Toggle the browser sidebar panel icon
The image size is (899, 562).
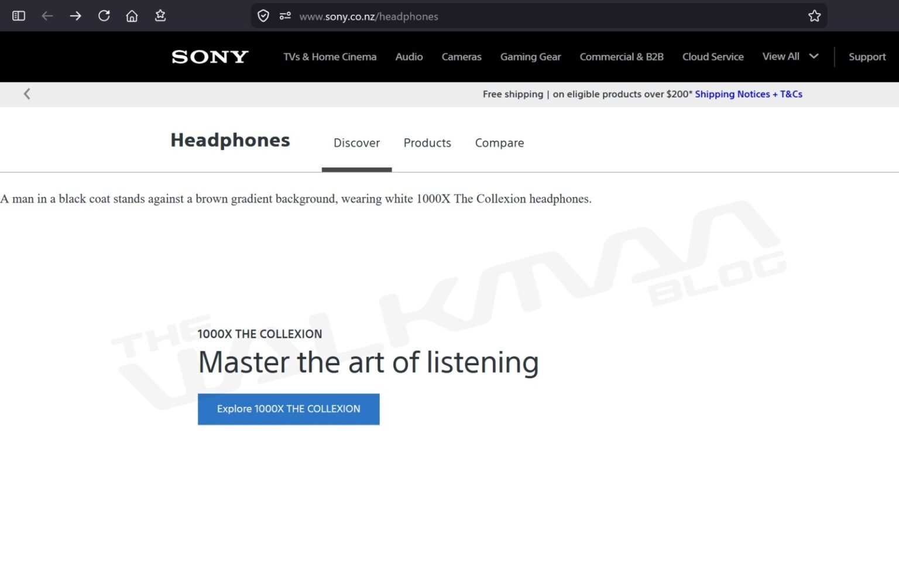[19, 16]
